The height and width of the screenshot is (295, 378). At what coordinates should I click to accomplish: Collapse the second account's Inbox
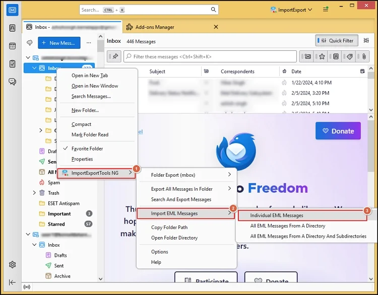pyautogui.click(x=34, y=245)
